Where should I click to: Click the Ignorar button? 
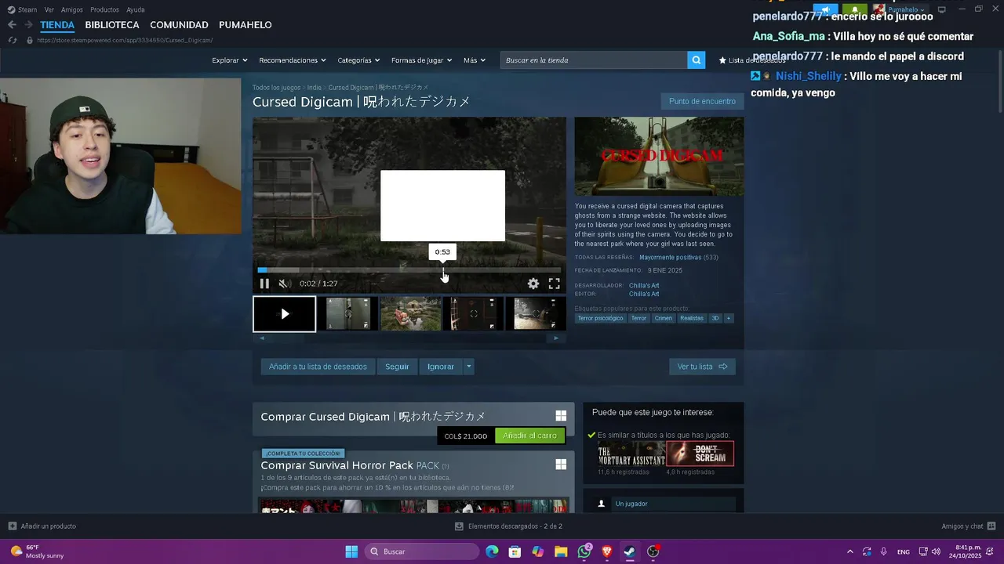click(x=441, y=367)
